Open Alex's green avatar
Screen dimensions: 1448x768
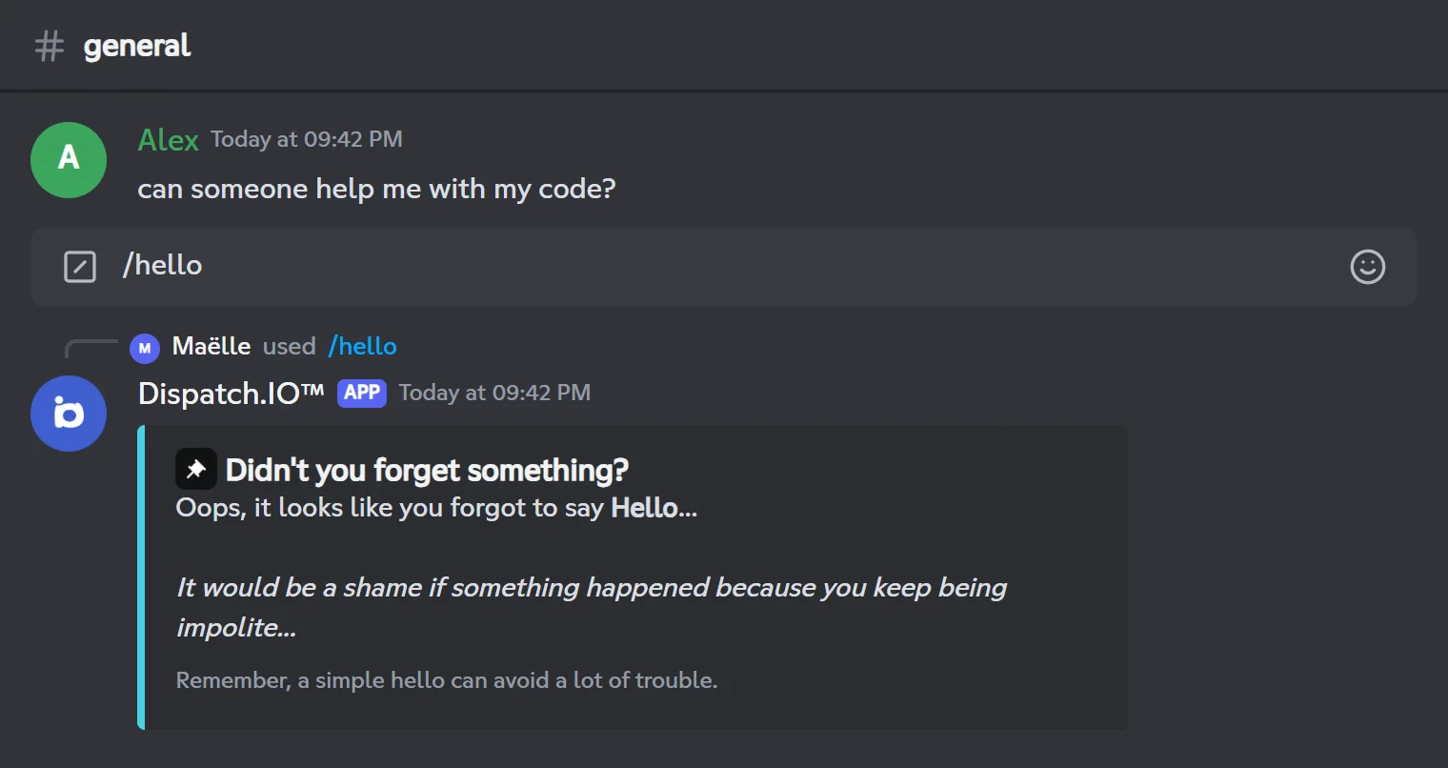click(x=69, y=160)
